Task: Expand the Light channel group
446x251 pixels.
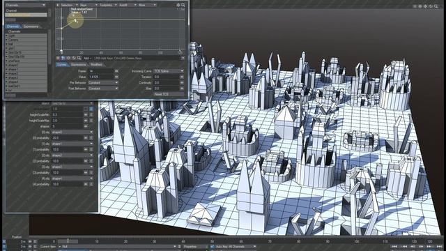Action: coord(7,36)
